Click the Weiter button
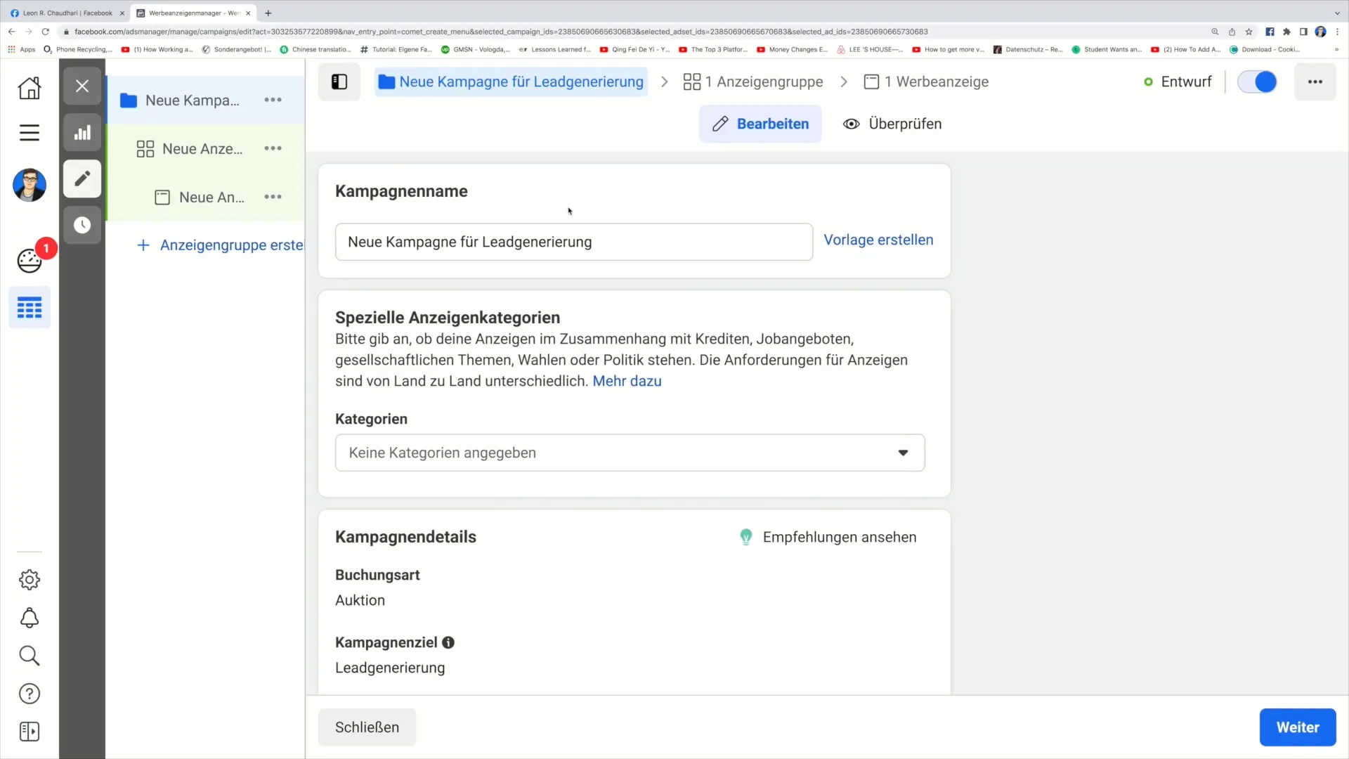This screenshot has width=1349, height=759. (1298, 727)
